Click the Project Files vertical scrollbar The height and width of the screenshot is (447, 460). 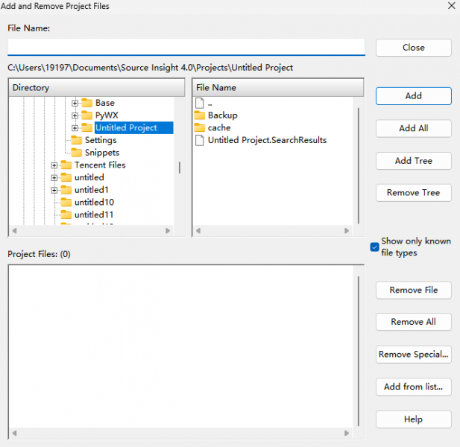[358, 351]
